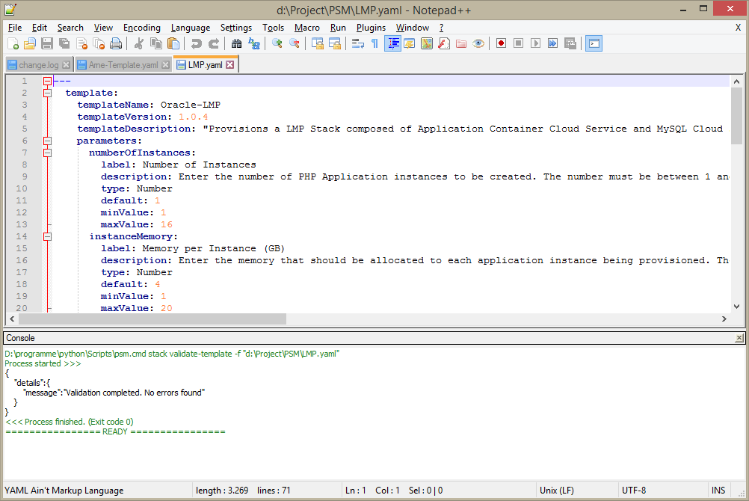749x501 pixels.
Task: Toggle synchronize horizontal scrolling icon
Action: coord(335,44)
